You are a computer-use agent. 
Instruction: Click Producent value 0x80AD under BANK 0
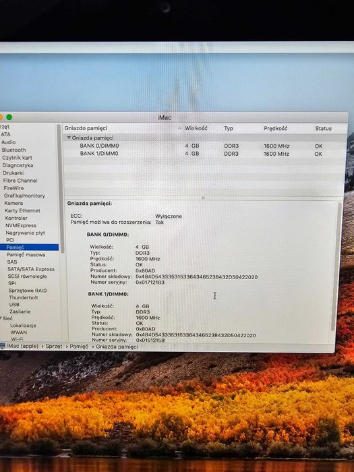[x=146, y=270]
